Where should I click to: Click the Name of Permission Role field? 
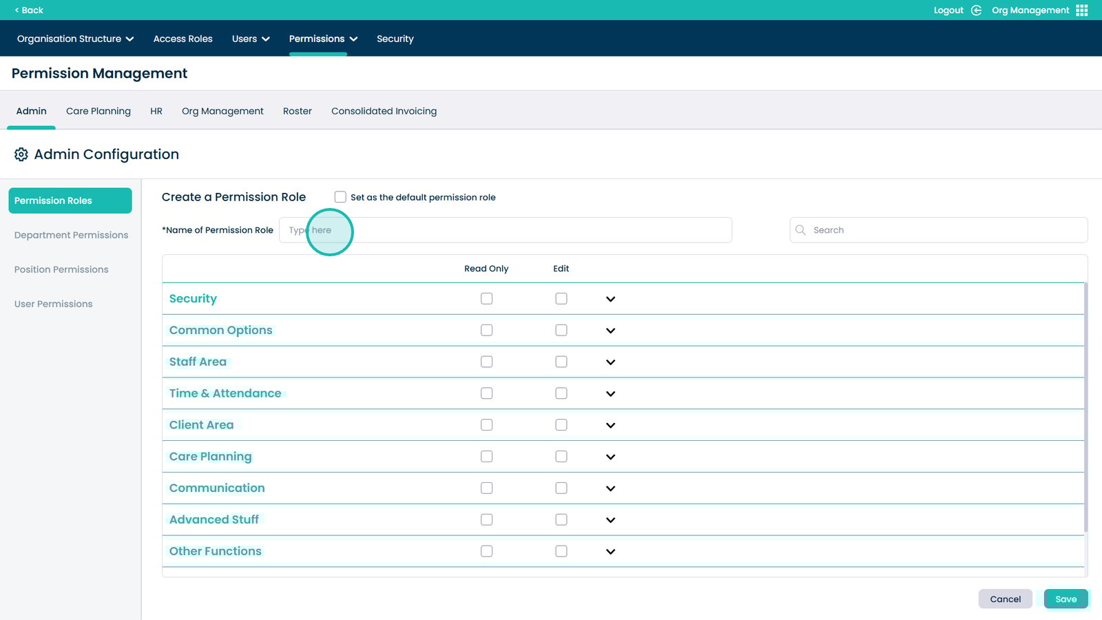(505, 230)
